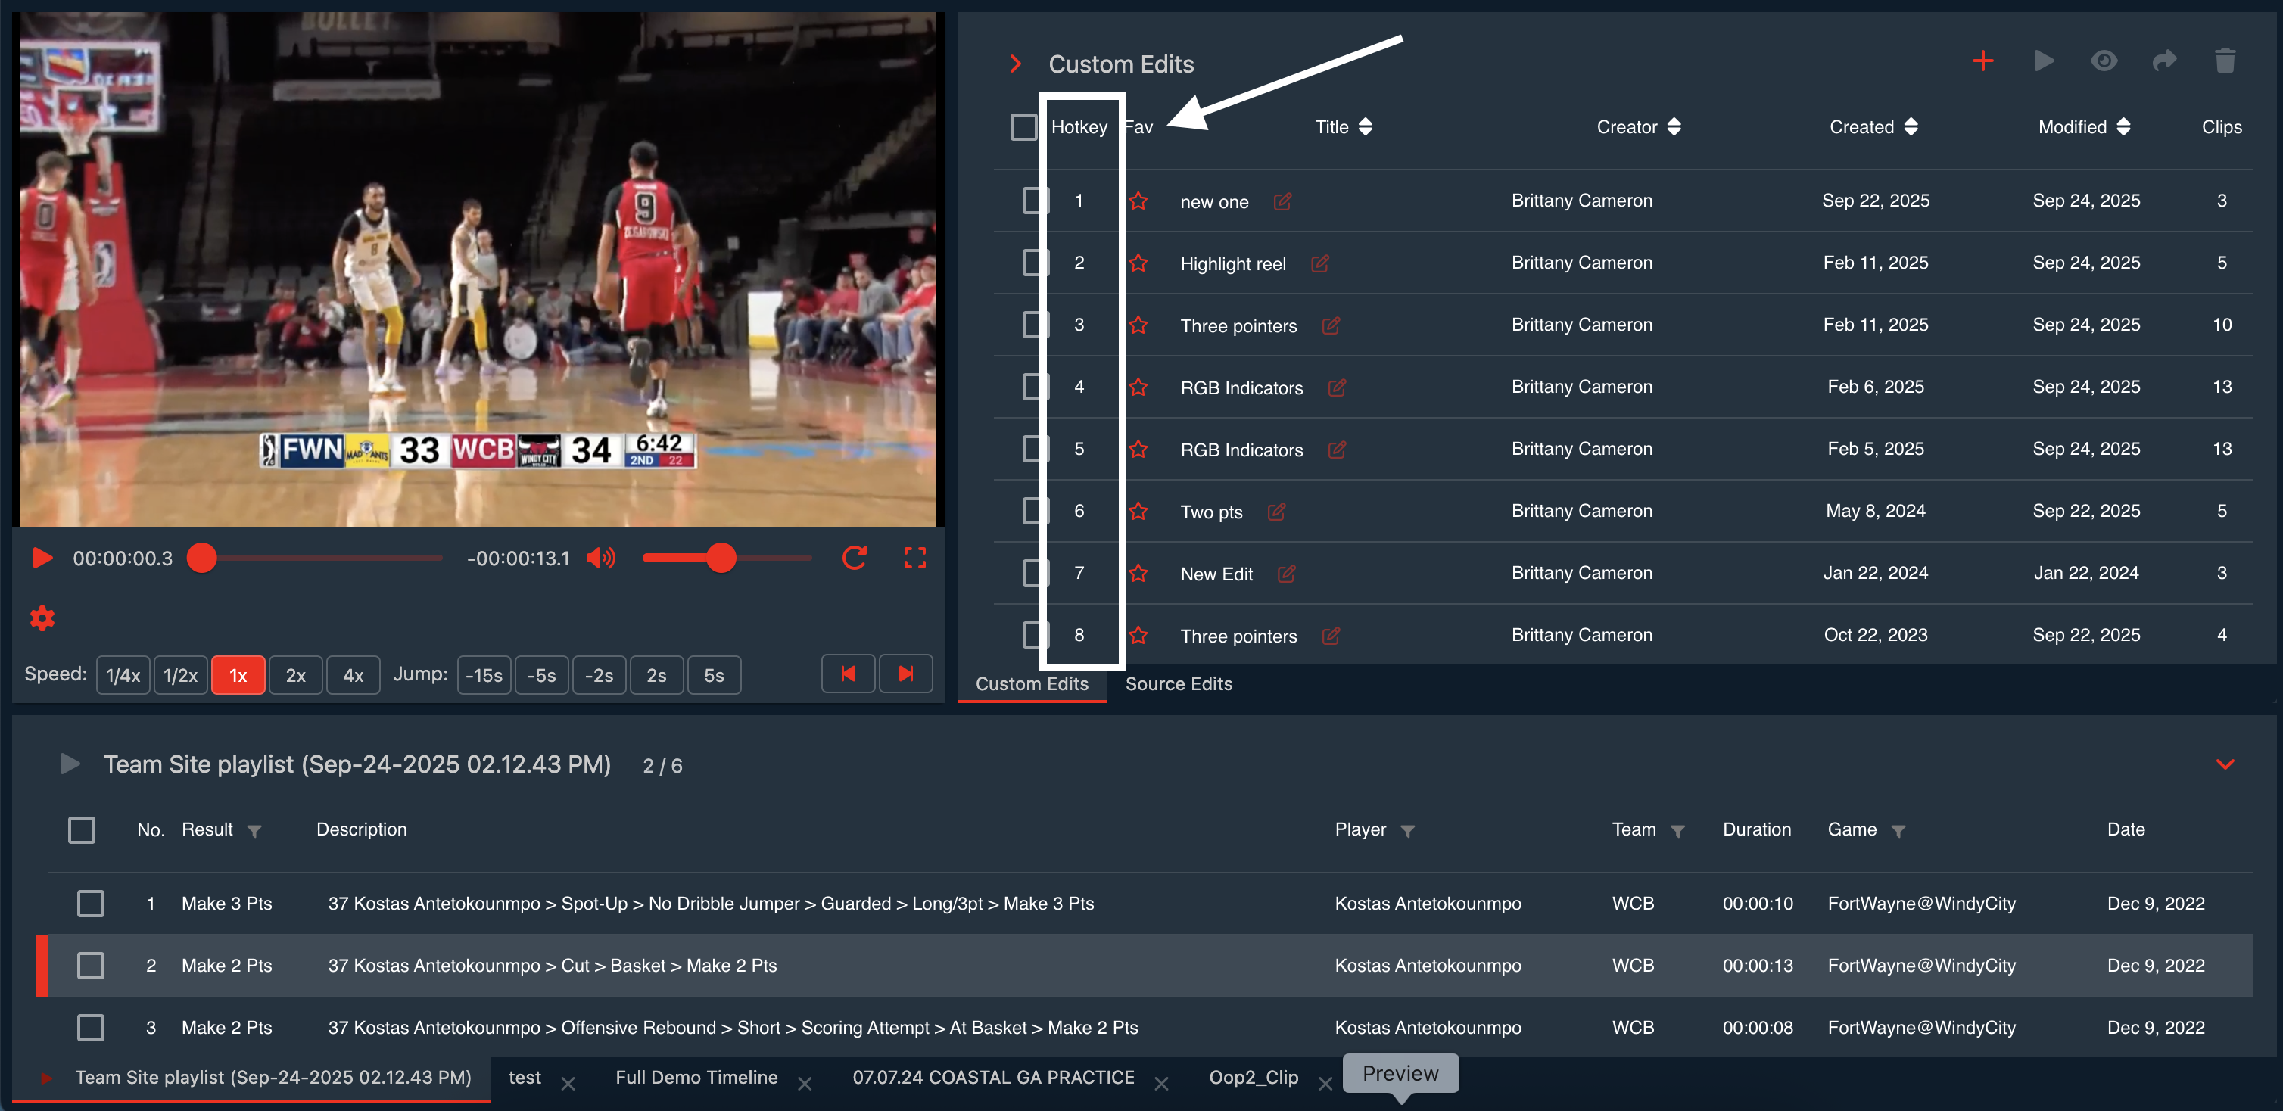
Task: Click the eye preview icon in Custom Edits
Action: (2104, 61)
